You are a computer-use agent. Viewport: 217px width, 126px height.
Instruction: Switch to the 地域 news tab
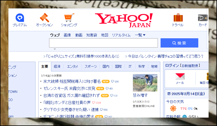[154, 67]
